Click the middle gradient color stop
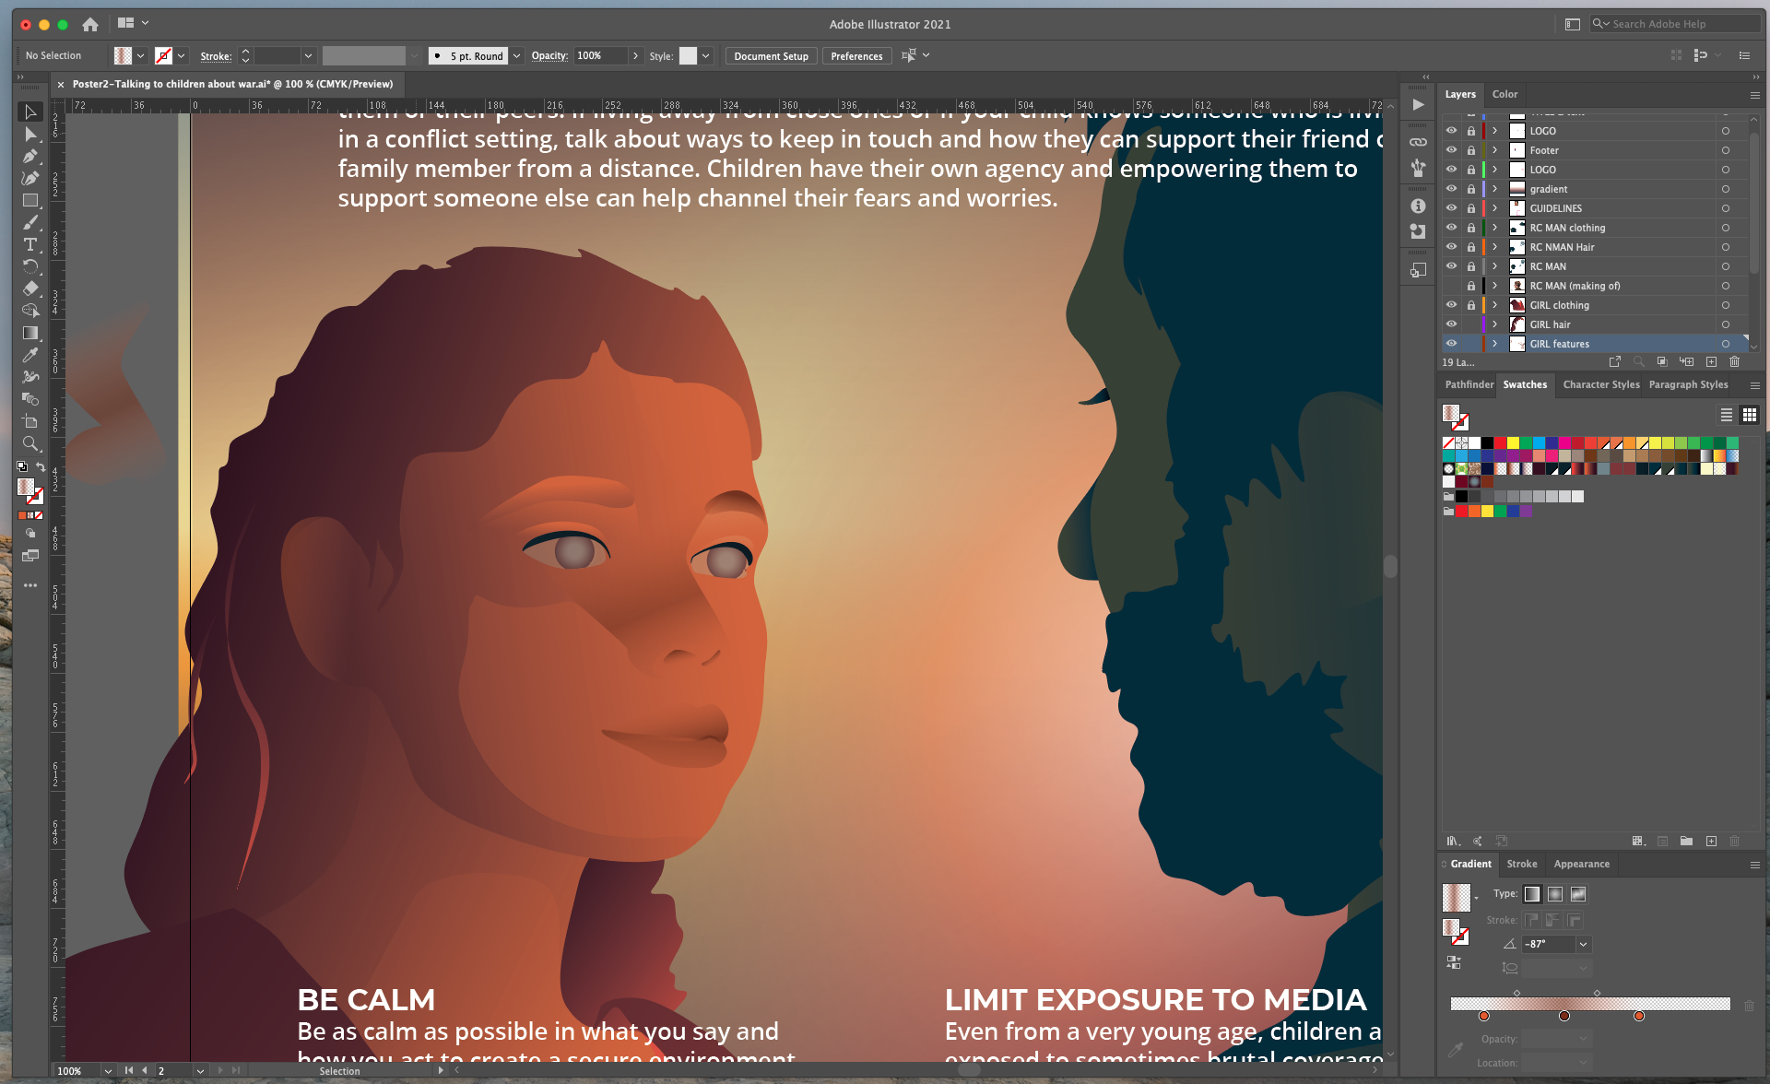The image size is (1770, 1084). [x=1564, y=1016]
